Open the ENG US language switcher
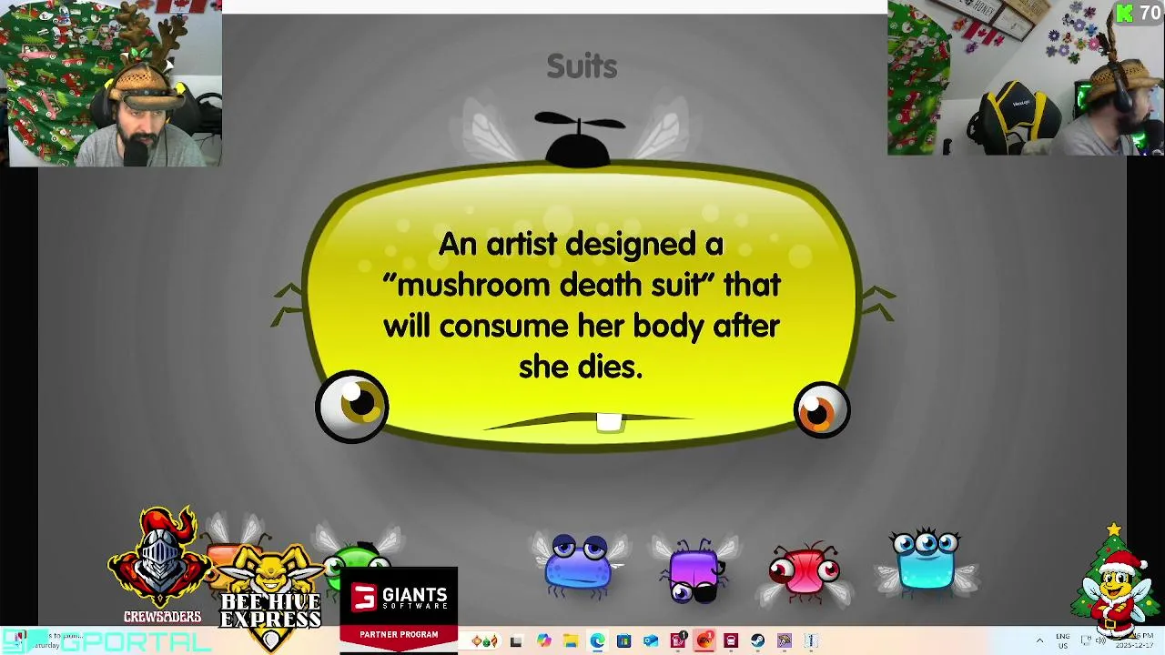 point(1063,641)
